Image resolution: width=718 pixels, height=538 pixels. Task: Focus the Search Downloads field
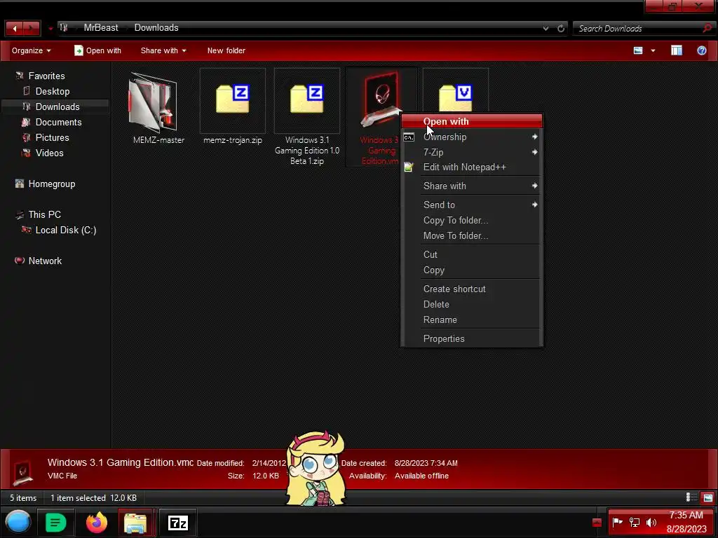[x=638, y=28]
